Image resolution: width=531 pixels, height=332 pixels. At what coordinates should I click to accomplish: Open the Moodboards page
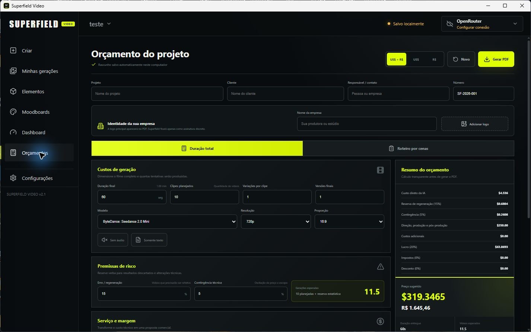tap(39, 112)
